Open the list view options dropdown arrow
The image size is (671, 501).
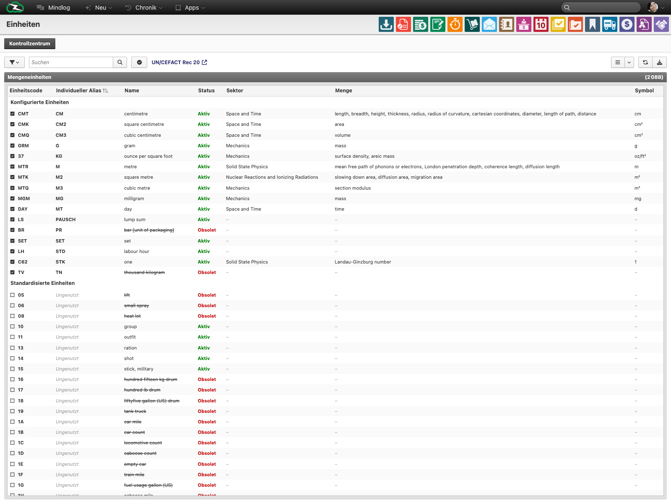coord(629,62)
